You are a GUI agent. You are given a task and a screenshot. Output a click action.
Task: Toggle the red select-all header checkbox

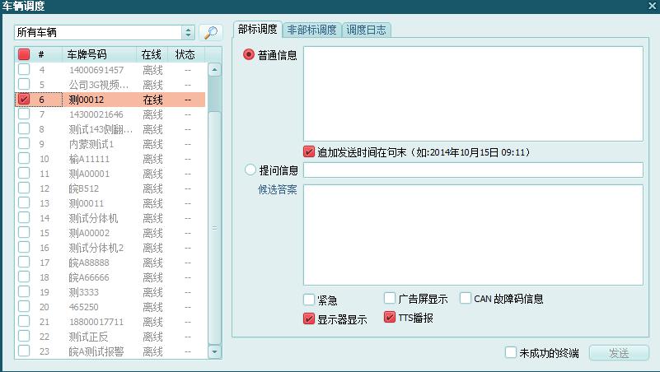pyautogui.click(x=24, y=54)
